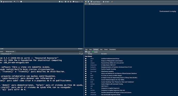
Task: Open the Global Environment dropdown
Action: point(95,4)
